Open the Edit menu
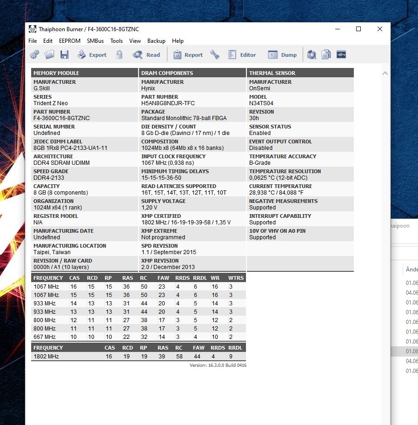Viewport: 418px width, 425px height. pos(48,41)
